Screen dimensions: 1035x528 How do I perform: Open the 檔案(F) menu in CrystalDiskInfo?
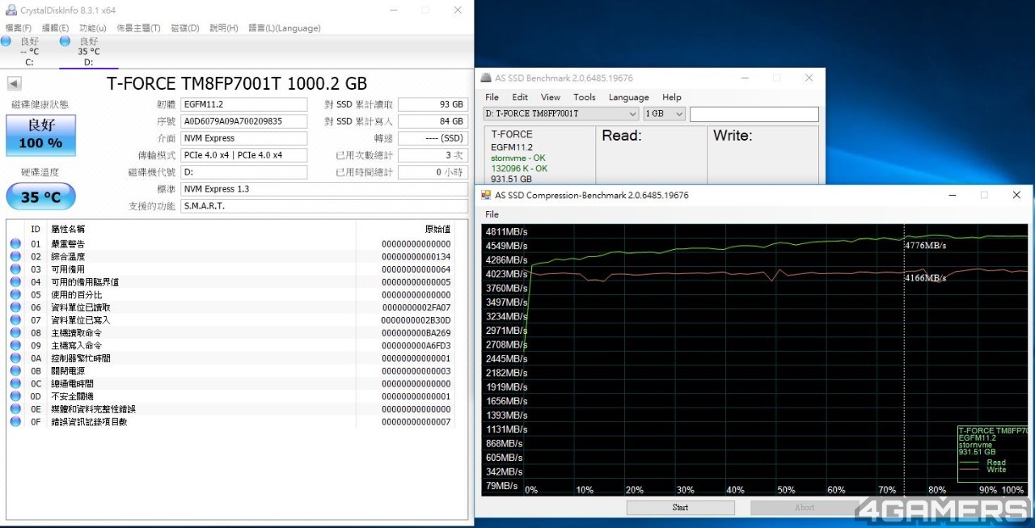coord(19,27)
